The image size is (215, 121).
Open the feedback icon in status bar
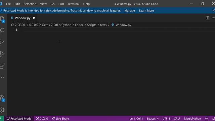pos(206,118)
